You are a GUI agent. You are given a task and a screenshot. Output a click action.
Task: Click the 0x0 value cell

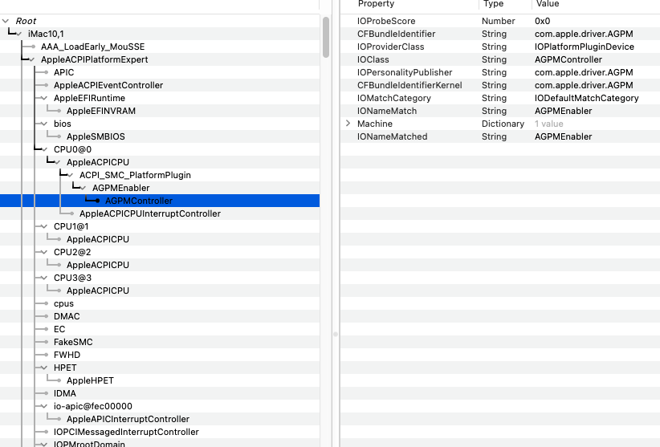click(x=542, y=21)
